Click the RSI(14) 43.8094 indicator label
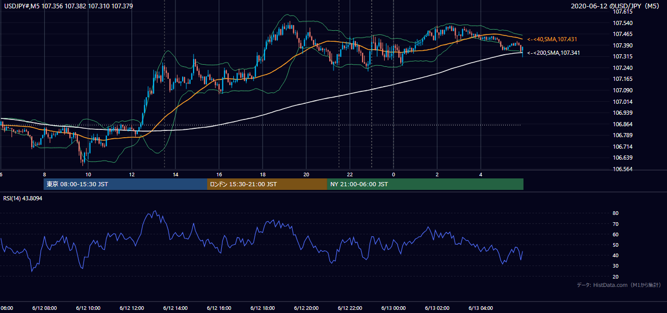 pyautogui.click(x=23, y=198)
